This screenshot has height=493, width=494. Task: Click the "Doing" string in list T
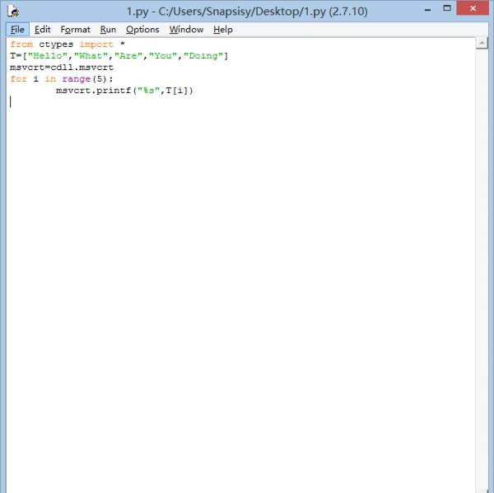203,56
